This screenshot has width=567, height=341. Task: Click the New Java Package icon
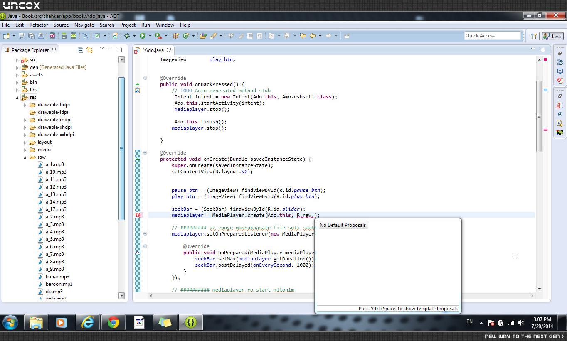175,36
